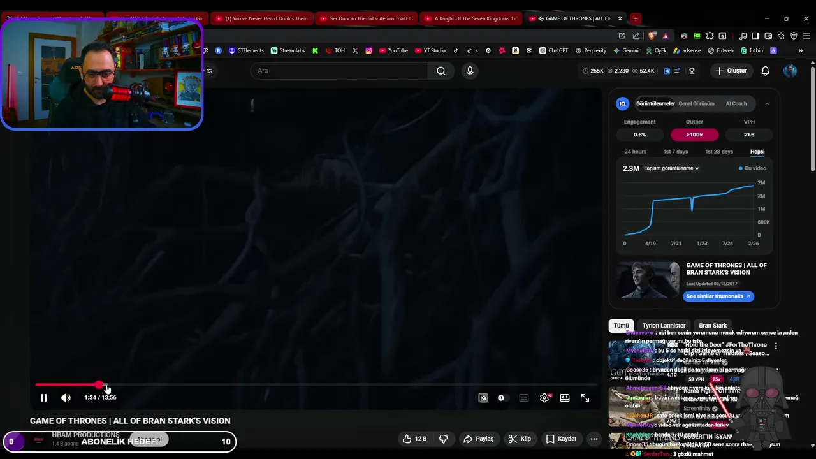Open the AI Coach tab
The height and width of the screenshot is (459, 816).
point(736,103)
